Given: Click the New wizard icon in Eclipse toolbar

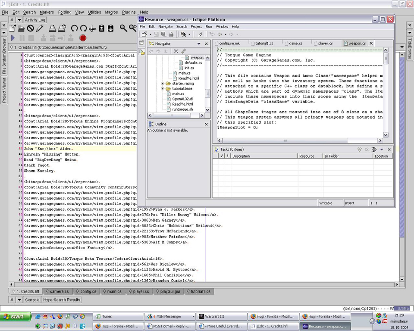Looking at the screenshot, I should 144,34.
